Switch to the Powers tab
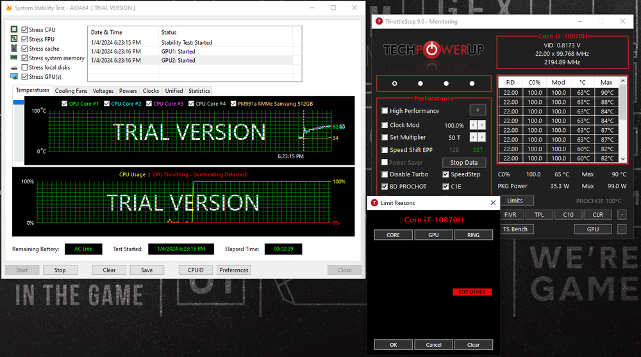The height and width of the screenshot is (357, 641). [128, 91]
